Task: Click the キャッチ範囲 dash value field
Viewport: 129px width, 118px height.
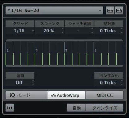Action: pos(78,31)
